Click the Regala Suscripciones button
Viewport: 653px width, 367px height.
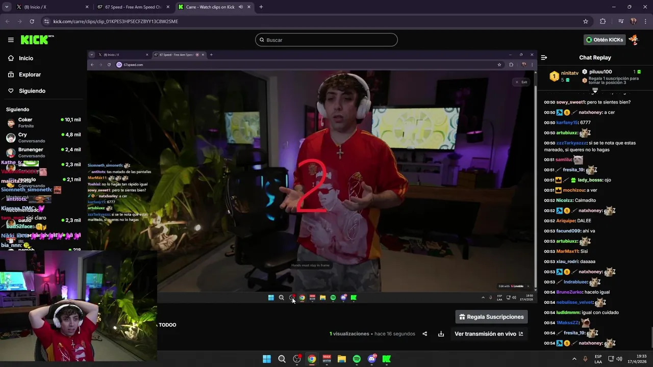click(x=492, y=317)
